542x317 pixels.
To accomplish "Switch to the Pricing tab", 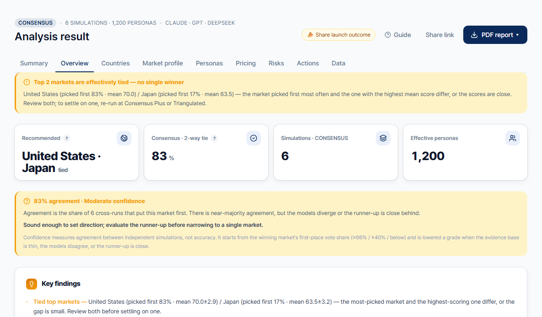I will 246,63.
